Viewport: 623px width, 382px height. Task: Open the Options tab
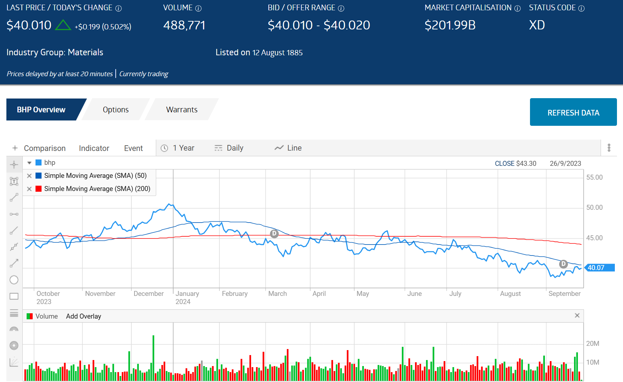pyautogui.click(x=116, y=109)
